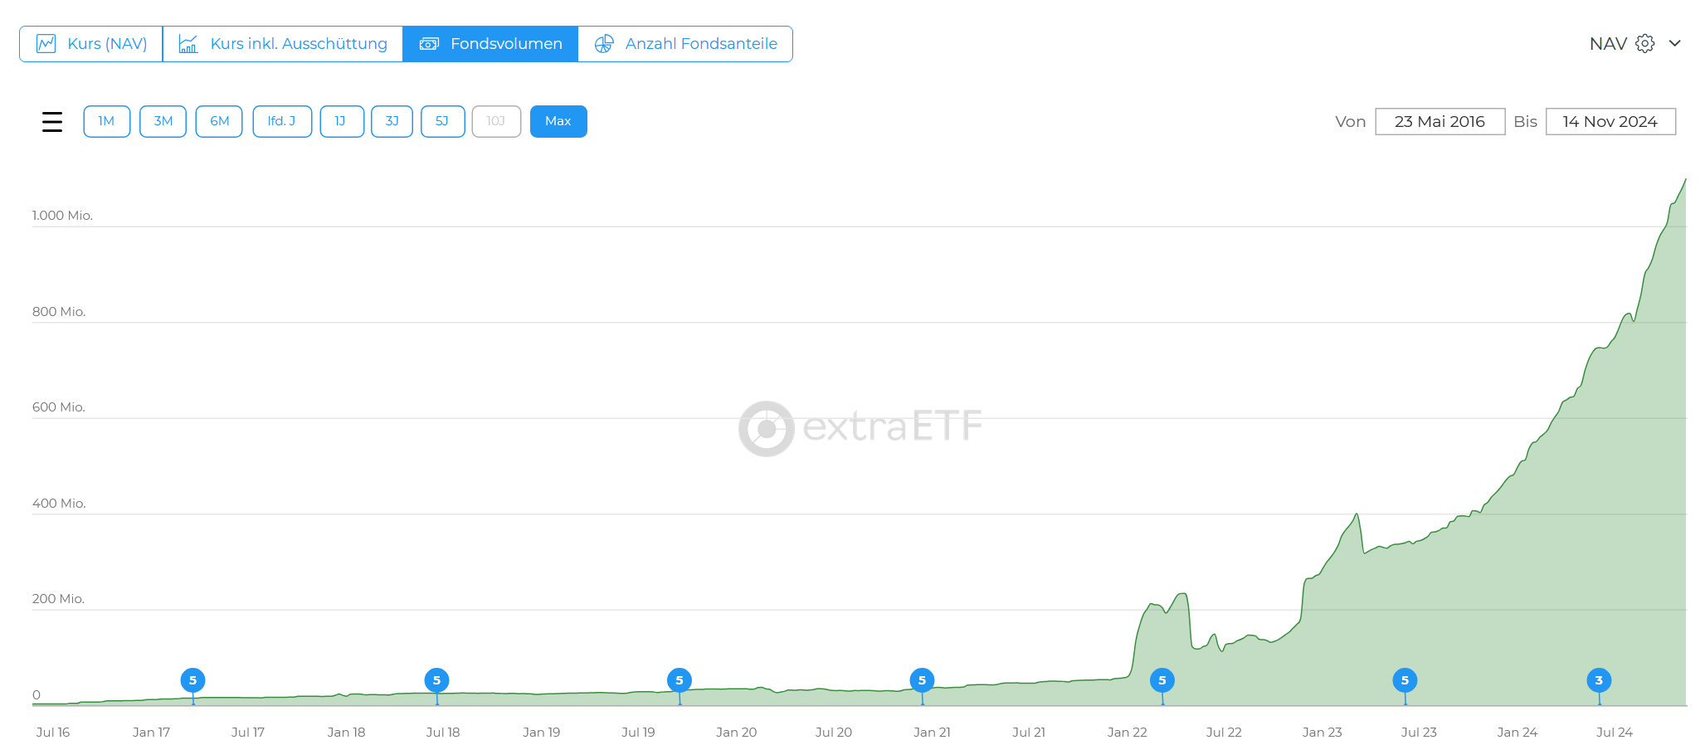The image size is (1700, 745).
Task: Click the marker labeled 3 near Jul 24
Action: pos(1599,680)
